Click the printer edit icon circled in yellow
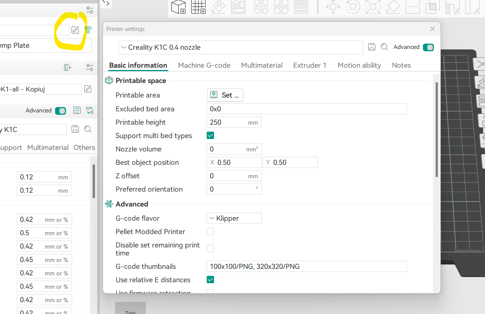Image resolution: width=485 pixels, height=314 pixels. coord(75,30)
